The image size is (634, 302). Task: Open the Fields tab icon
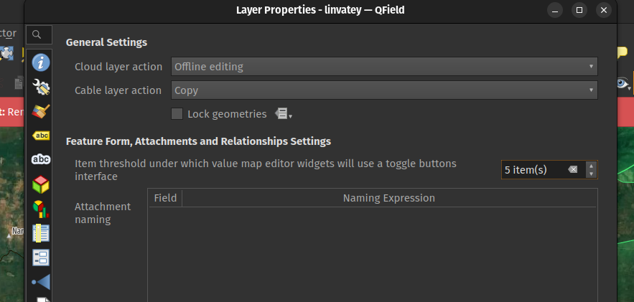click(41, 233)
